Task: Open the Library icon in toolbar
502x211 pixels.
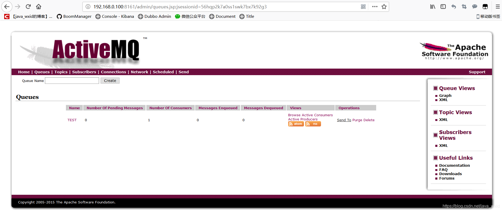Action: [433, 7]
